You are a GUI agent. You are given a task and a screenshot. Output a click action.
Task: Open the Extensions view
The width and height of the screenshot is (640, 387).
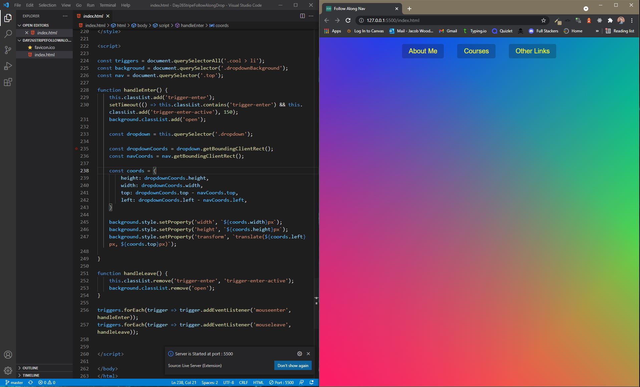8,82
